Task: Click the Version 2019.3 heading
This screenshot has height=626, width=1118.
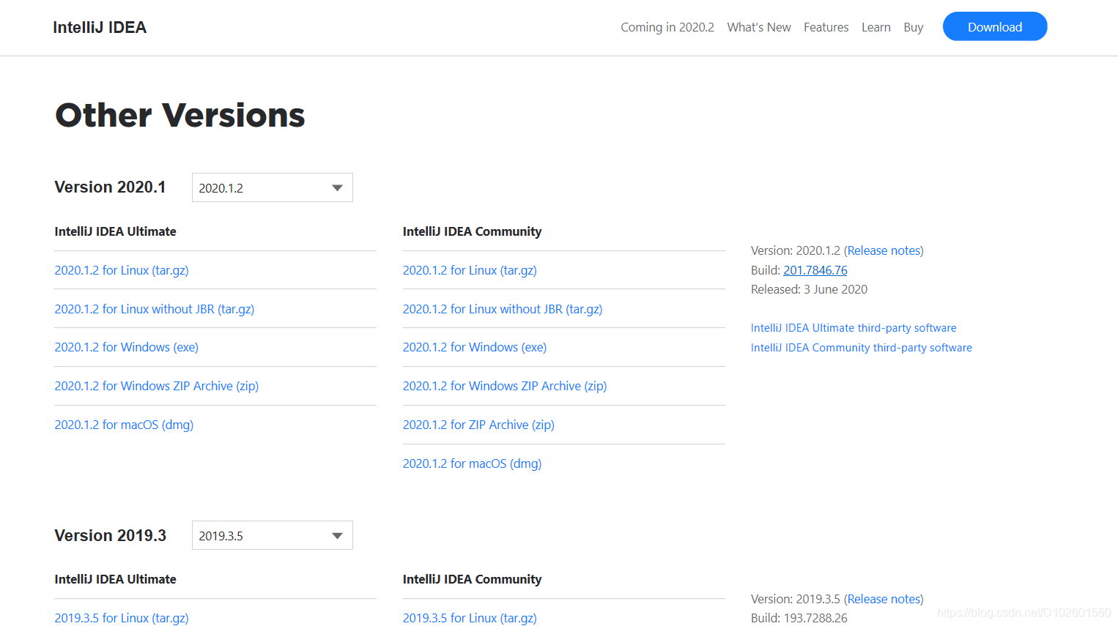Action: [x=111, y=535]
